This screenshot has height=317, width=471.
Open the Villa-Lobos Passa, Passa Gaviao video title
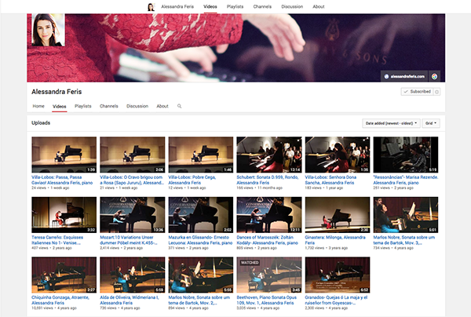point(62,180)
